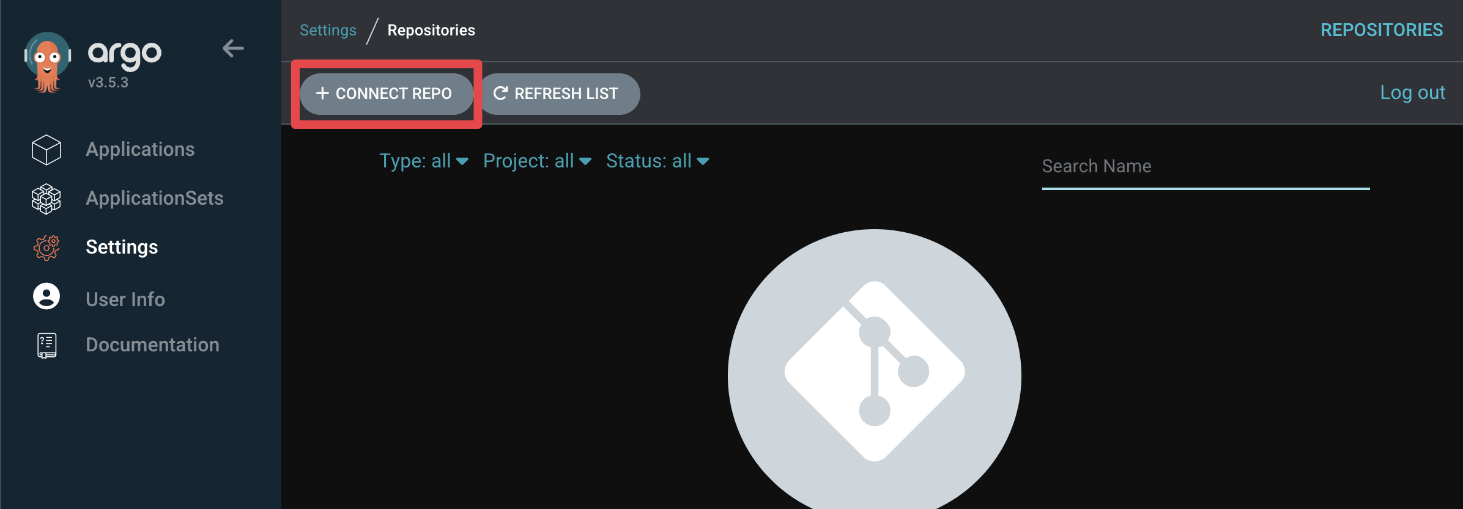Select the Settings gear icon
Screen dimensions: 1463x509
pos(46,247)
